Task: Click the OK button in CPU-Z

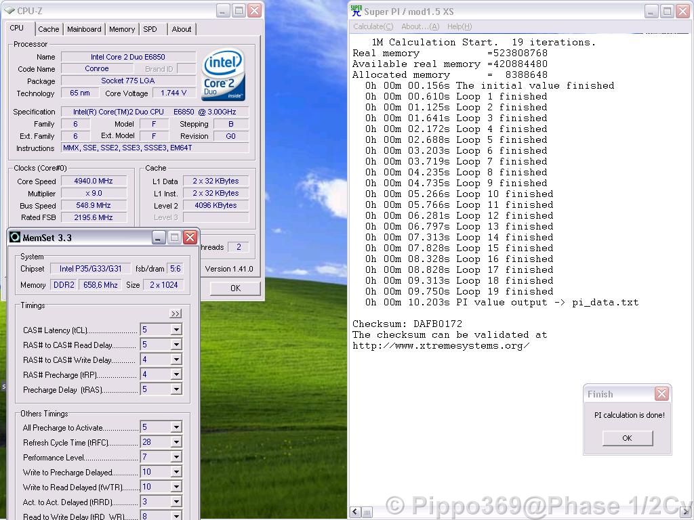Action: pos(235,288)
